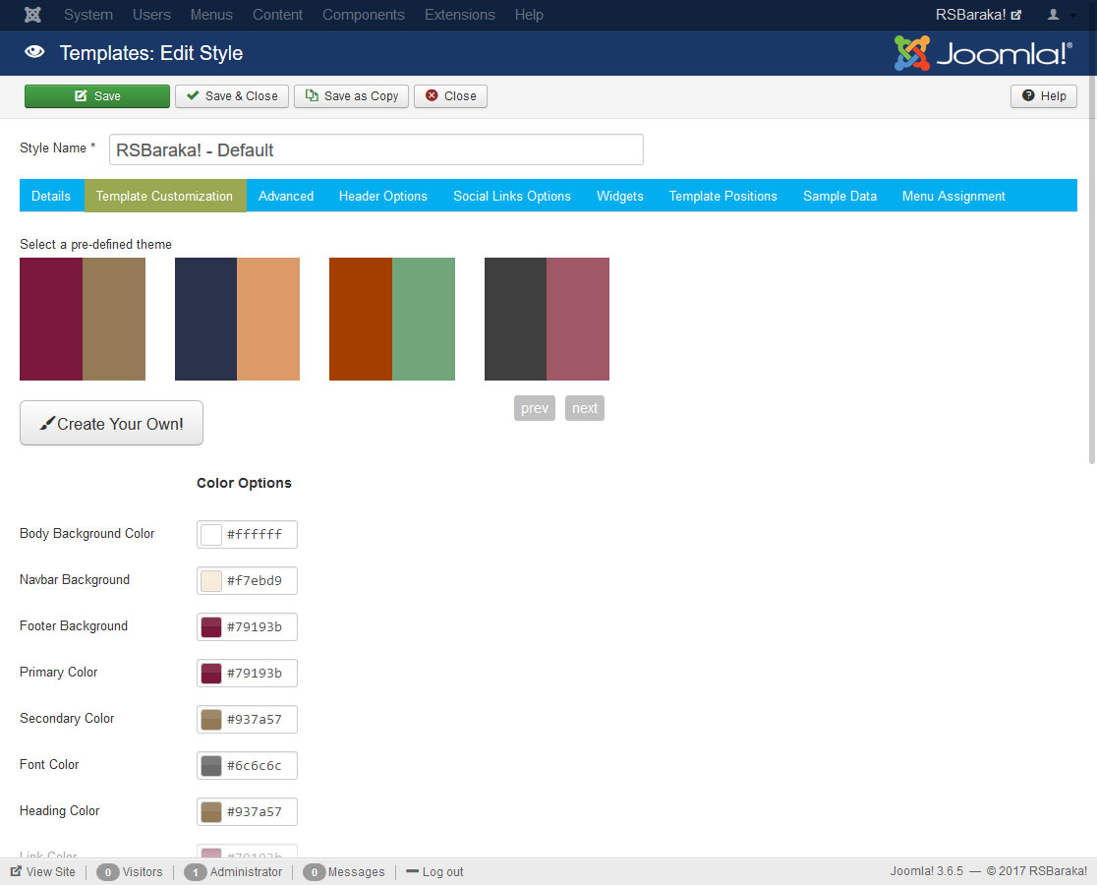Viewport: 1097px width, 885px height.
Task: Select the navy and peach theme
Action: tap(237, 319)
